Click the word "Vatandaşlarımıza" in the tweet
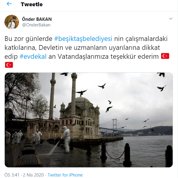 tap(83, 56)
